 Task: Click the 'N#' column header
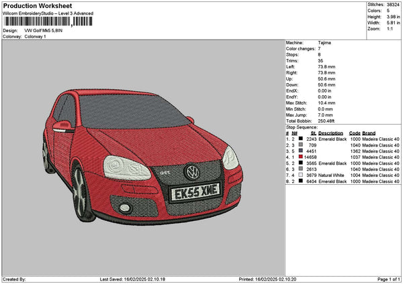pyautogui.click(x=295, y=133)
